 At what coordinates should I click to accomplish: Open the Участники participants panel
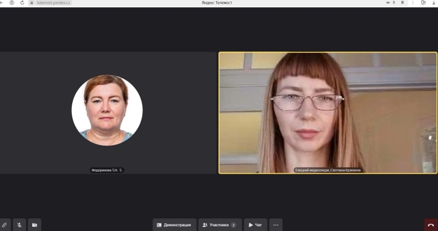coord(220,224)
